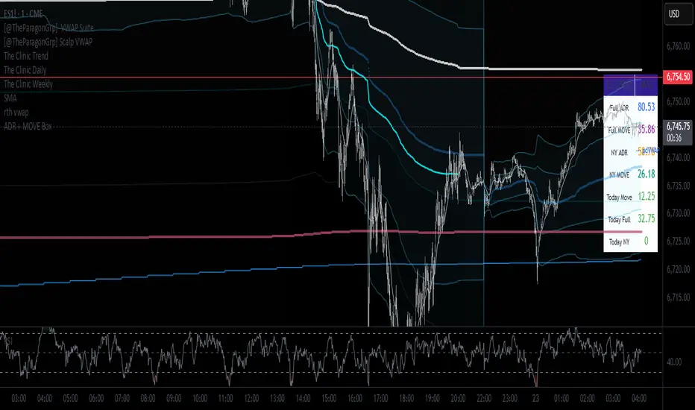Click the 6,735.00 price scale value
The width and height of the screenshot is (695, 410).
click(x=678, y=186)
